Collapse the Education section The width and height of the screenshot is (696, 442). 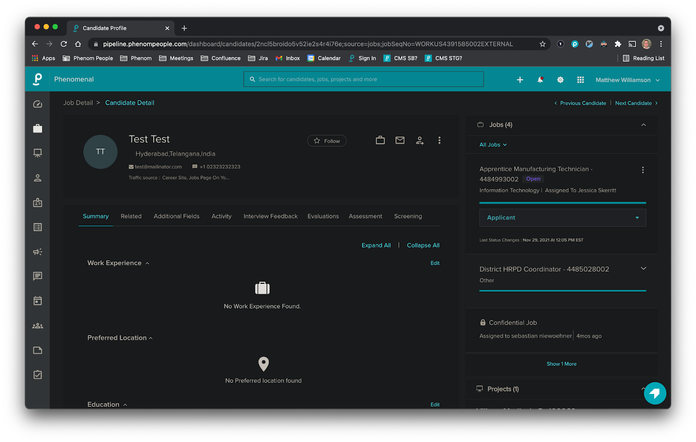click(x=125, y=405)
